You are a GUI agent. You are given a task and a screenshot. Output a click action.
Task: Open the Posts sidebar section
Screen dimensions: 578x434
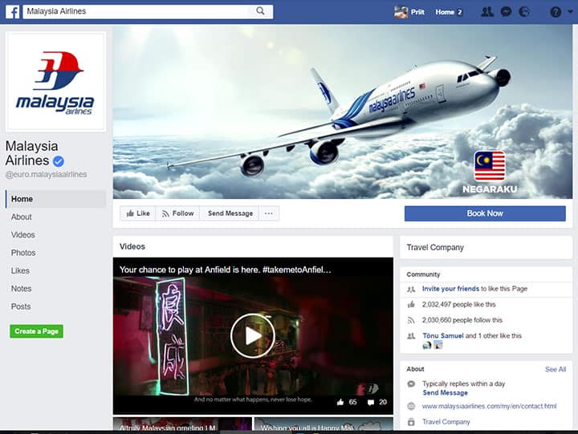click(21, 306)
